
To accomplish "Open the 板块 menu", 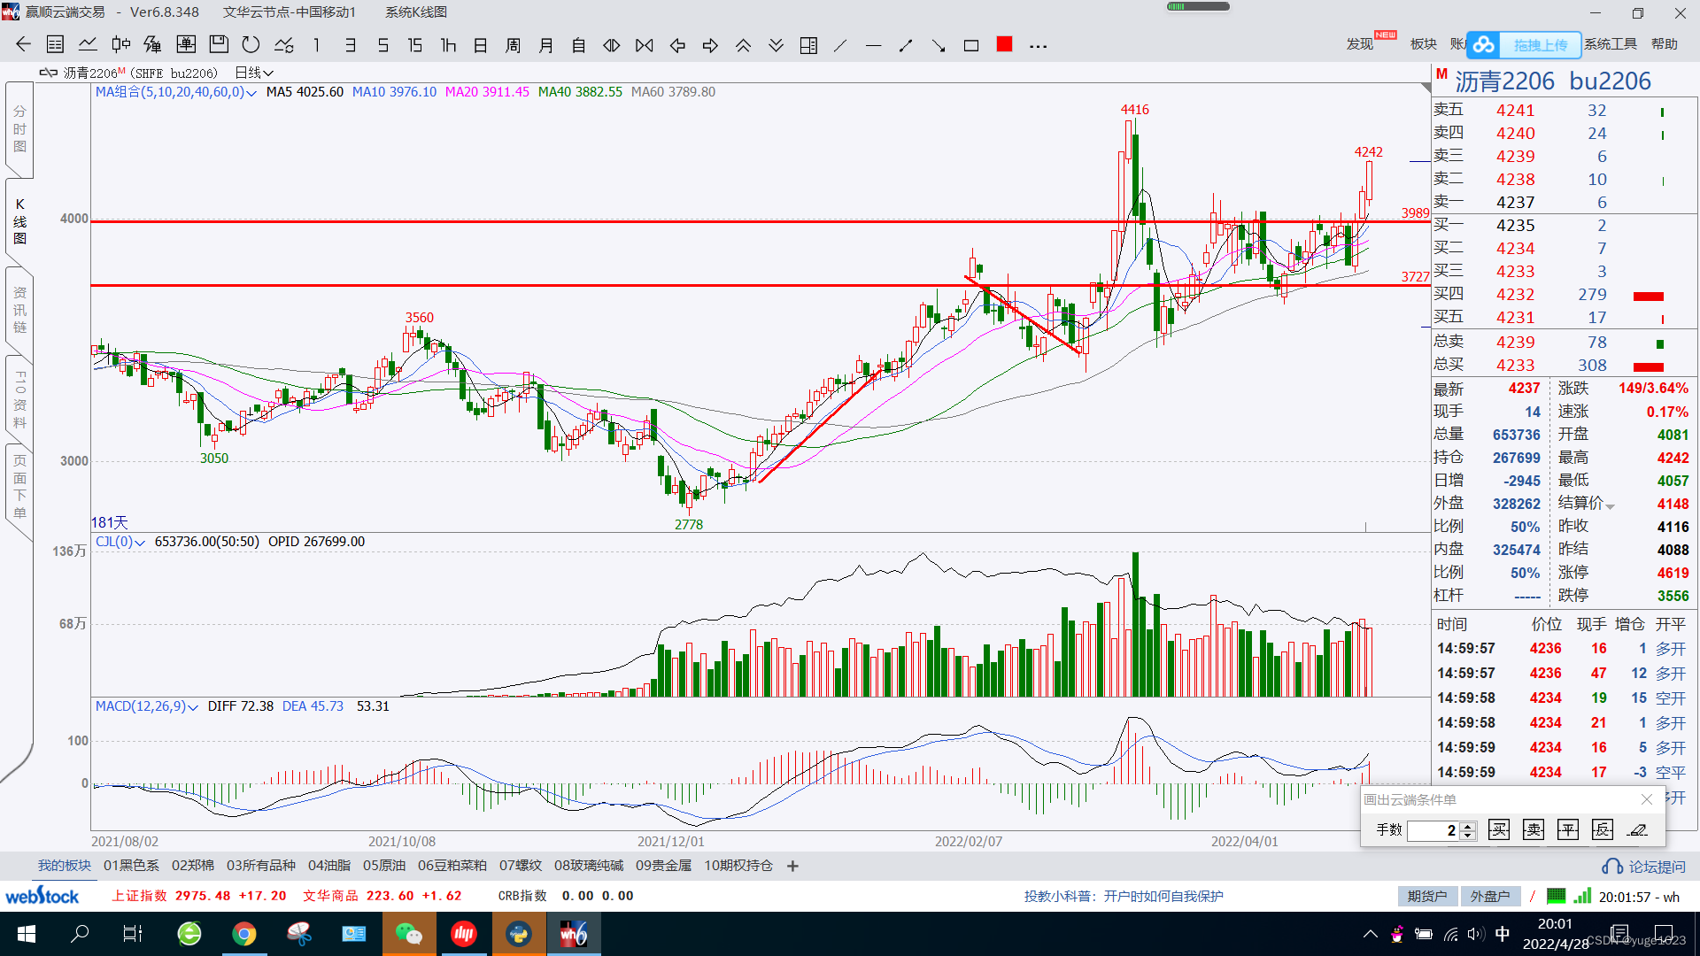I will point(1424,44).
